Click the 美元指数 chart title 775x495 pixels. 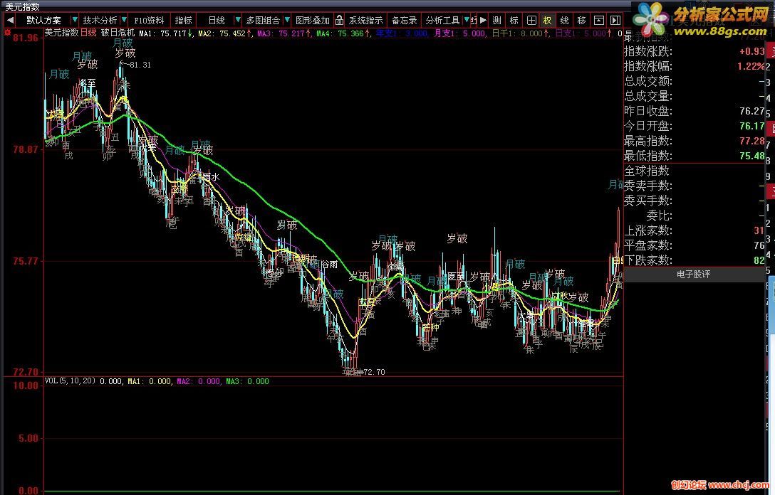tap(62, 33)
